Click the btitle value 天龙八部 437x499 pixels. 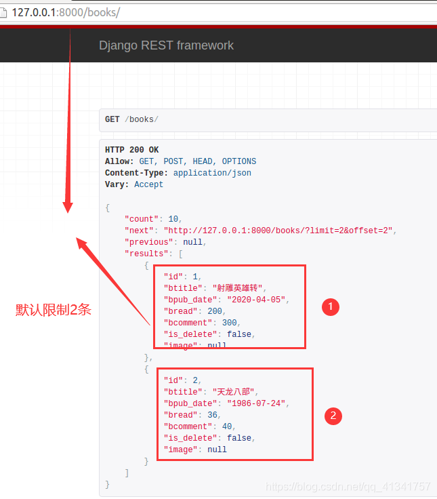[233, 392]
